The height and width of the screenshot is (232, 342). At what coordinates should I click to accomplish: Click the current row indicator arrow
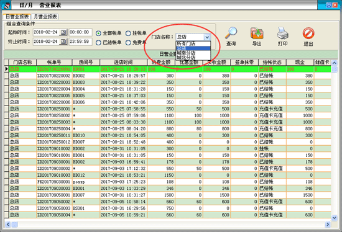(7, 69)
